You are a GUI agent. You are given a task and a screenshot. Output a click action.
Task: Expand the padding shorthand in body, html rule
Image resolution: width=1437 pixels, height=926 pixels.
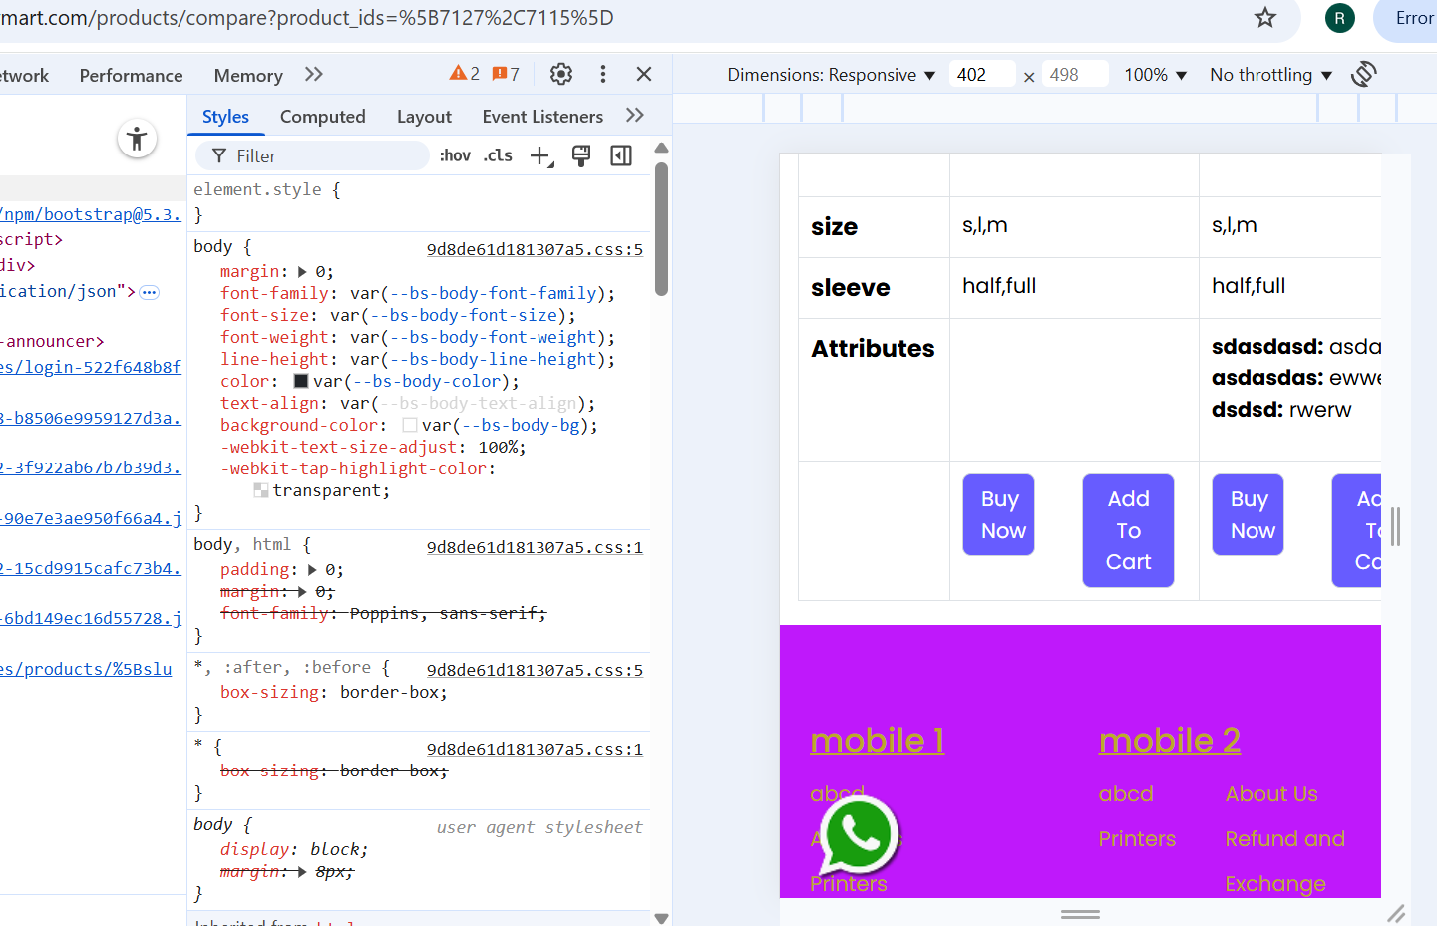[x=313, y=570]
